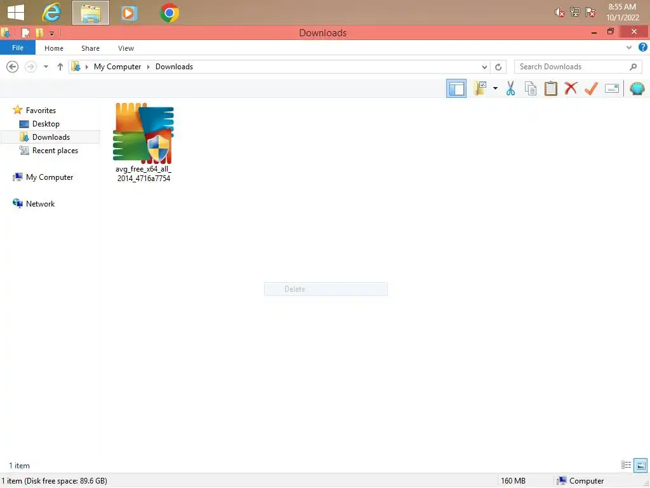Click the muted volume tray icon
Image resolution: width=650 pixels, height=488 pixels.
pyautogui.click(x=560, y=13)
